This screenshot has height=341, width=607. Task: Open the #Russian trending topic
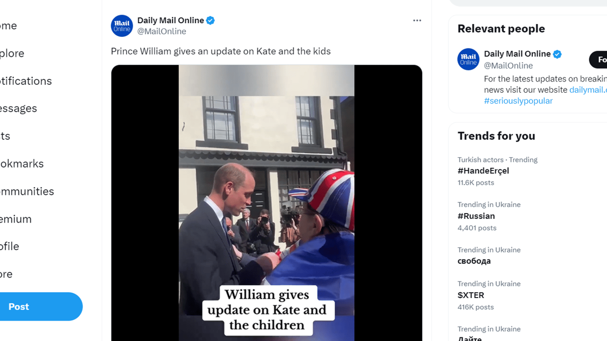[476, 216]
